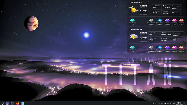Open the taskbar clock showing 15:55
187x105 pixels.
click(179, 103)
